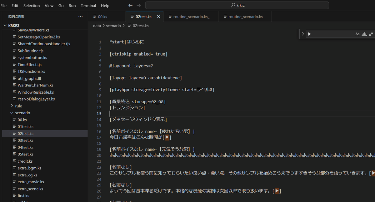This screenshot has height=202, width=375.
Task: Close the 02test.ks tab
Action: click(159, 17)
